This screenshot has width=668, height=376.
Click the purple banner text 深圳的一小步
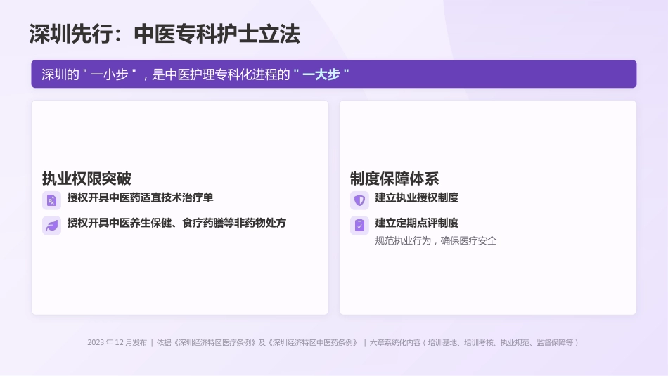click(x=89, y=74)
